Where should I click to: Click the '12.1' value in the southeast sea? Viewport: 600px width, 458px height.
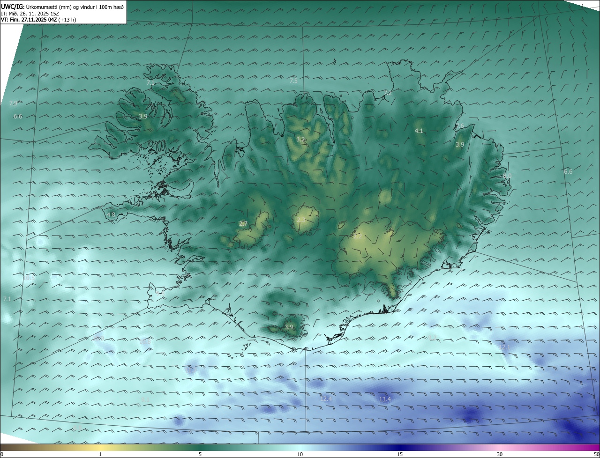504,347
